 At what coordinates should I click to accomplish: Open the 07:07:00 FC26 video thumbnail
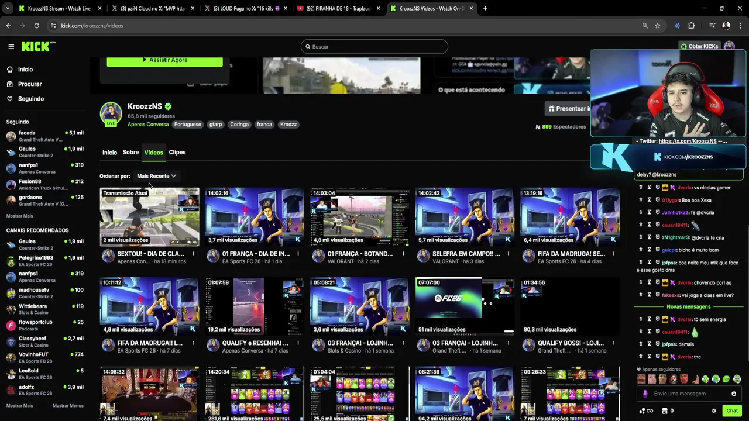(465, 306)
